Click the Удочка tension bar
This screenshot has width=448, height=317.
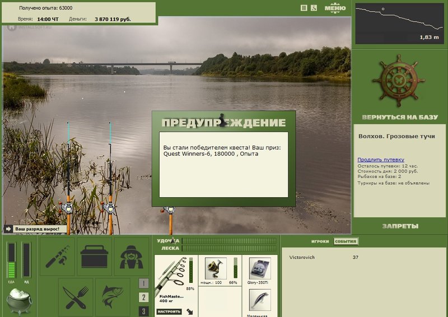[x=229, y=241]
